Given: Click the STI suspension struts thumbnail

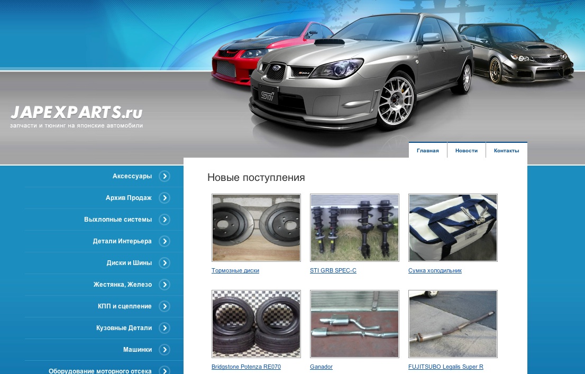Looking at the screenshot, I should click(x=354, y=227).
